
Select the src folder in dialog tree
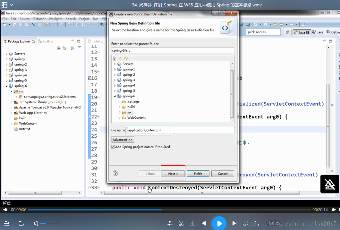127,112
